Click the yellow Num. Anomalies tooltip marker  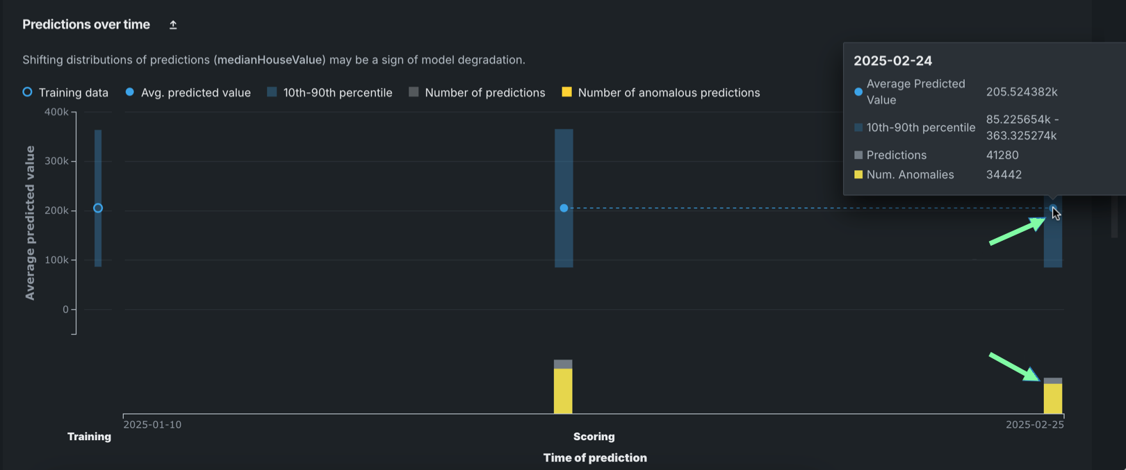tap(858, 175)
